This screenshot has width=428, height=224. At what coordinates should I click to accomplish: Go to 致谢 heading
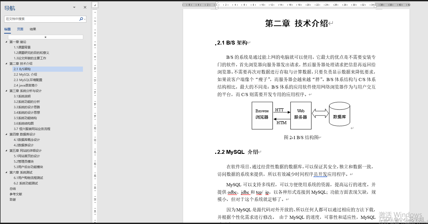coord(13,200)
